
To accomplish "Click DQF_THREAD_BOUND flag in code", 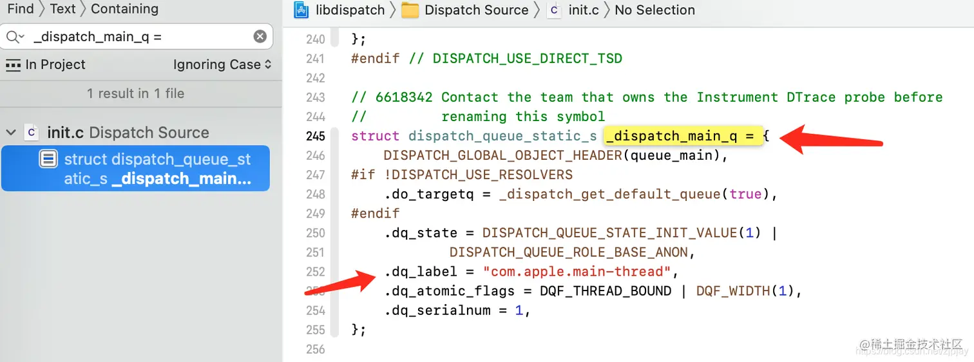I will point(606,291).
